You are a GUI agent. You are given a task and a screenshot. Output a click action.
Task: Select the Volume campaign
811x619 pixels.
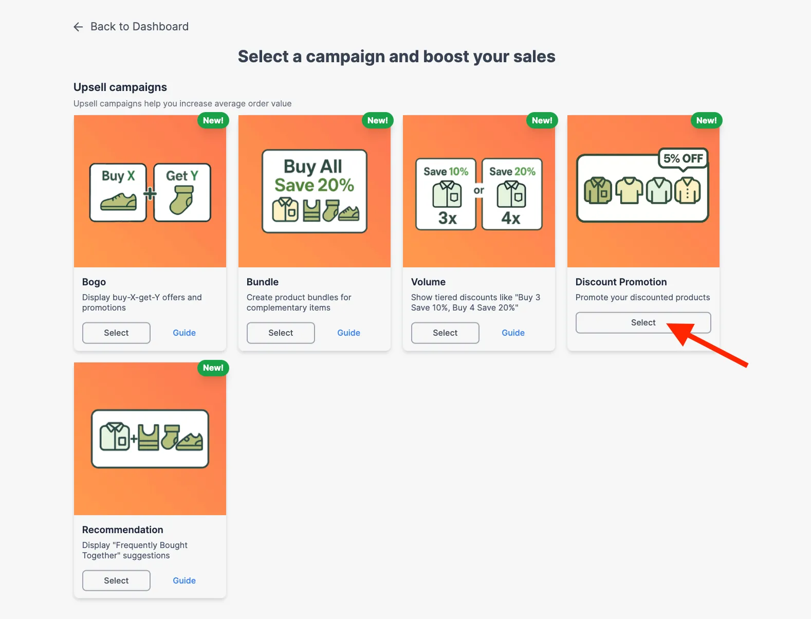click(445, 333)
